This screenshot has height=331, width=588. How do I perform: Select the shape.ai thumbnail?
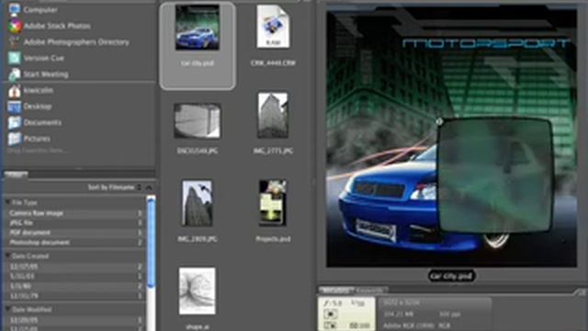(x=198, y=291)
